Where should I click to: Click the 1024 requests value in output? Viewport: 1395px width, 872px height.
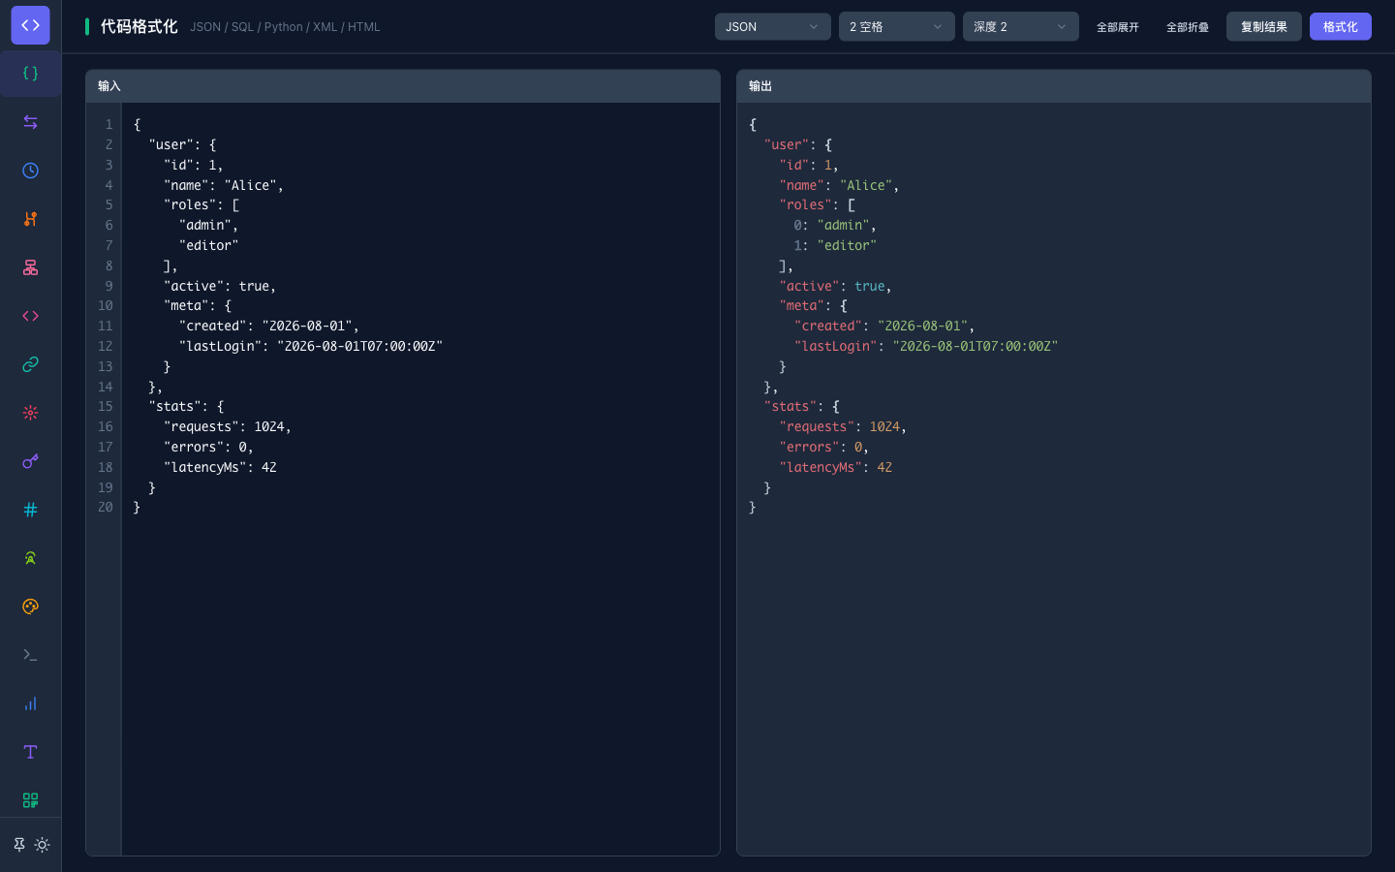pos(884,426)
